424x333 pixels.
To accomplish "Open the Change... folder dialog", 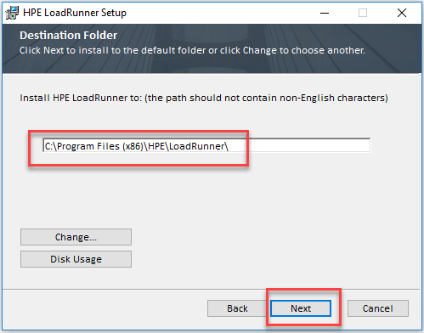I will 76,237.
